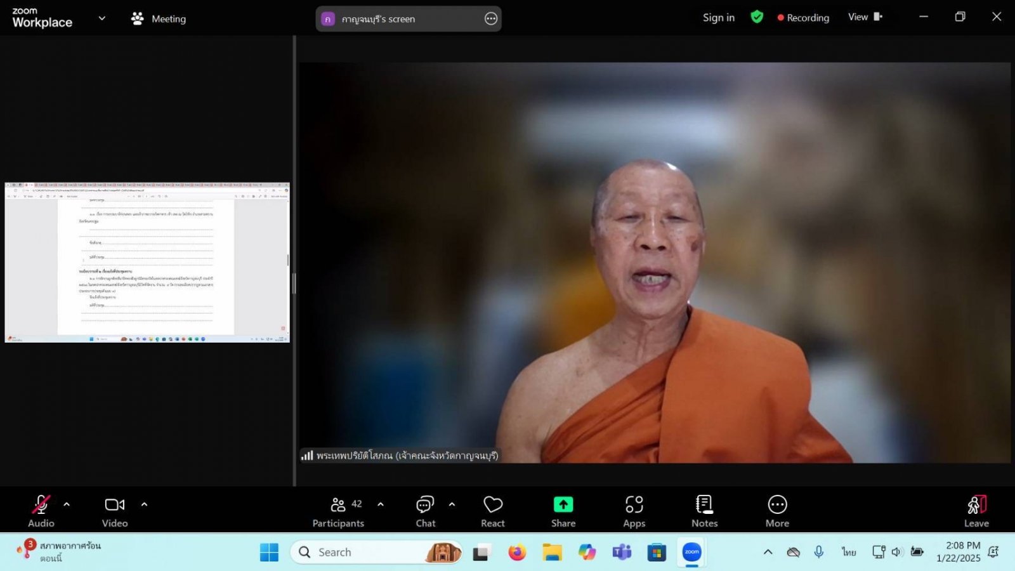Unmute microphone with the Audio button
1015x571 pixels.
[x=41, y=511]
